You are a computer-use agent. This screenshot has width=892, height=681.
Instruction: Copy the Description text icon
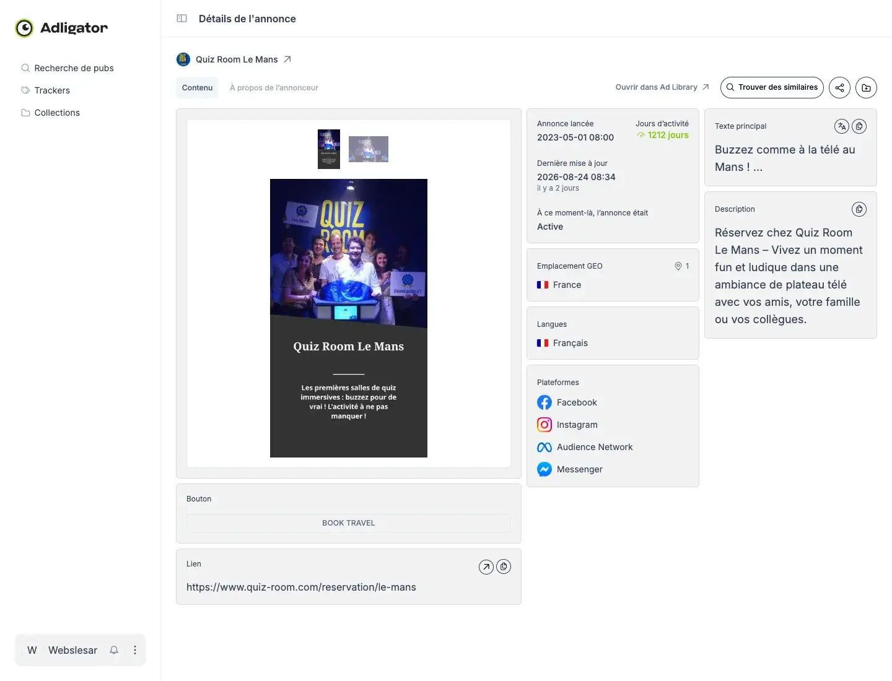[x=859, y=209]
